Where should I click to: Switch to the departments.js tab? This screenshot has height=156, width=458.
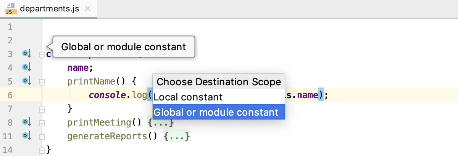click(49, 9)
